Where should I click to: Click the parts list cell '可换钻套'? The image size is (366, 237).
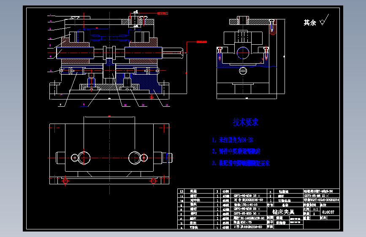(x=285, y=201)
